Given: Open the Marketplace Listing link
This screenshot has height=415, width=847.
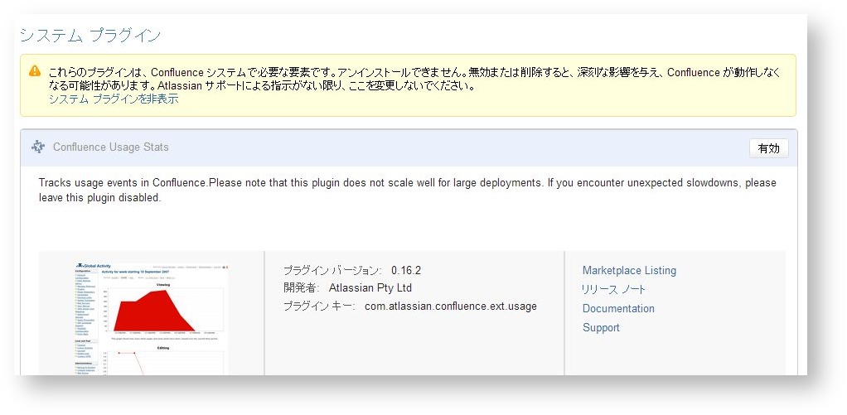Looking at the screenshot, I should (629, 270).
